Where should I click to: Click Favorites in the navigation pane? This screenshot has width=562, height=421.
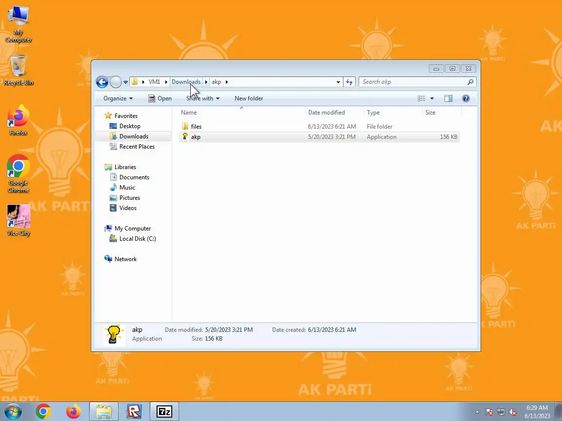[x=126, y=116]
